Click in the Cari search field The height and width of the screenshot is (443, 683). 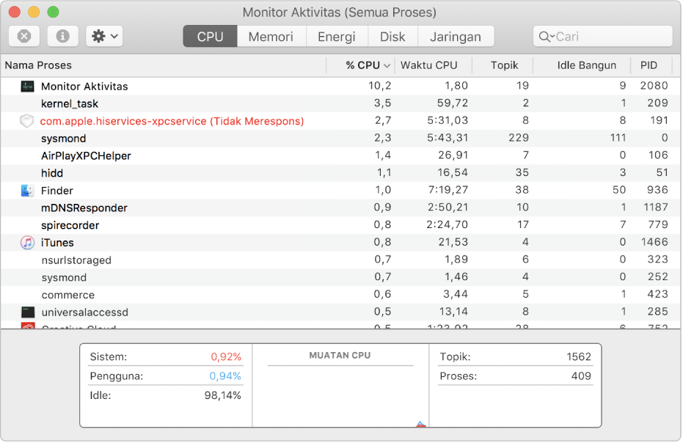(603, 36)
